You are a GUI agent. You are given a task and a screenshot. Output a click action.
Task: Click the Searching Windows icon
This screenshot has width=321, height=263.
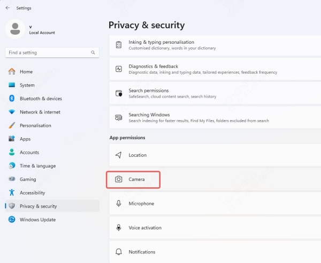point(119,117)
